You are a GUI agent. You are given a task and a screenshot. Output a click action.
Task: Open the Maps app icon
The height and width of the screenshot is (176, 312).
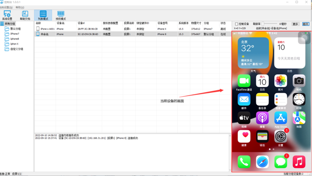pyautogui.click(x=299, y=117)
